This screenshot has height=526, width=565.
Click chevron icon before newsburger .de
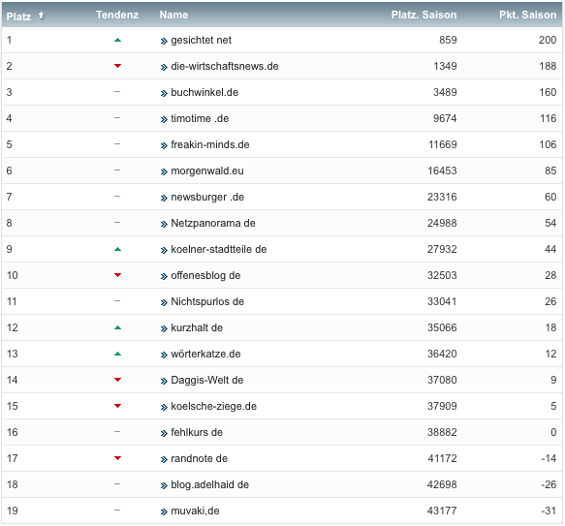164,199
